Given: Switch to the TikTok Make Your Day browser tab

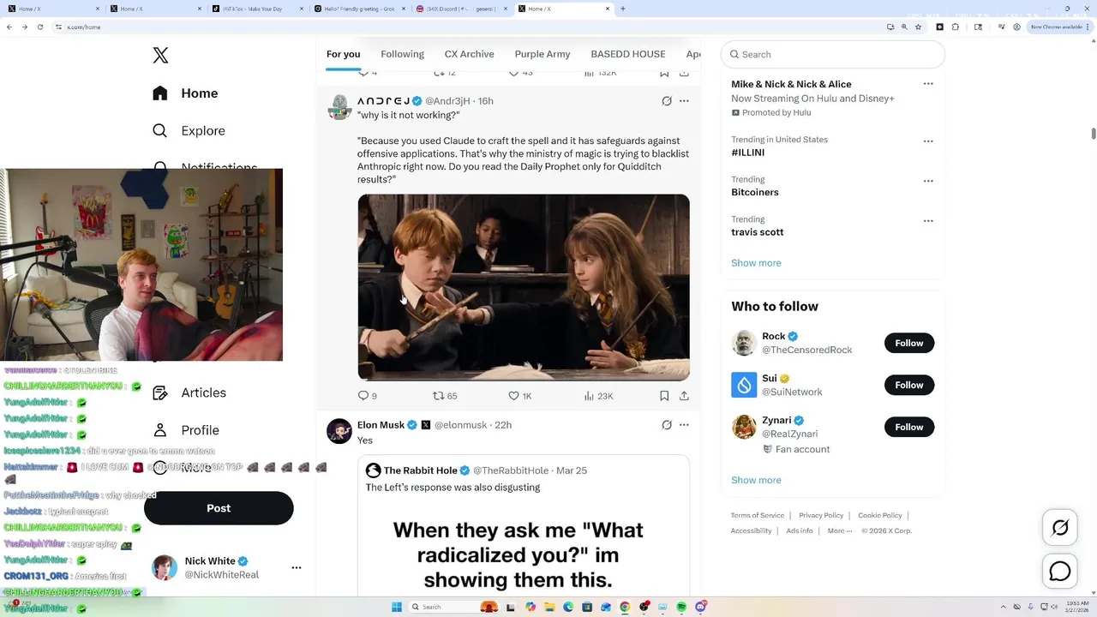Looking at the screenshot, I should 257,9.
